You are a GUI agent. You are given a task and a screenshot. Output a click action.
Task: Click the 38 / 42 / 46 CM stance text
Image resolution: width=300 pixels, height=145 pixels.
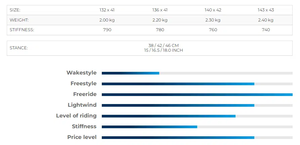coord(163,46)
